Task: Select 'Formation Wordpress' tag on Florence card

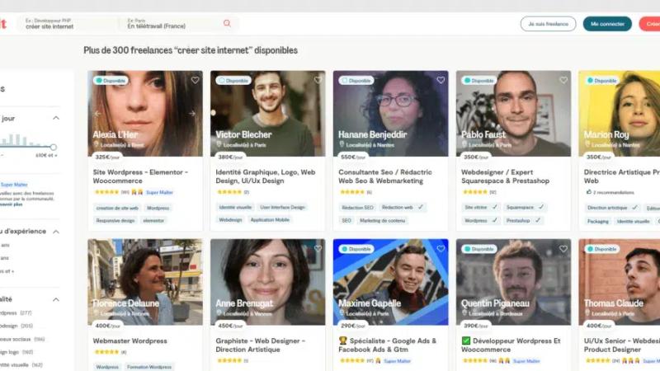Action: (x=149, y=367)
